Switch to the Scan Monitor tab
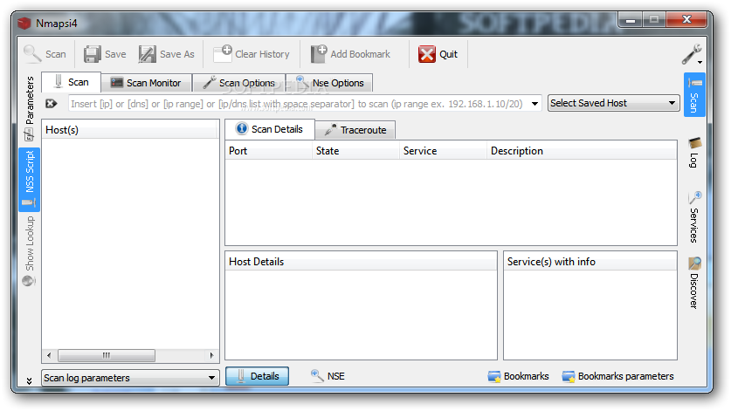This screenshot has width=731, height=411. click(146, 83)
